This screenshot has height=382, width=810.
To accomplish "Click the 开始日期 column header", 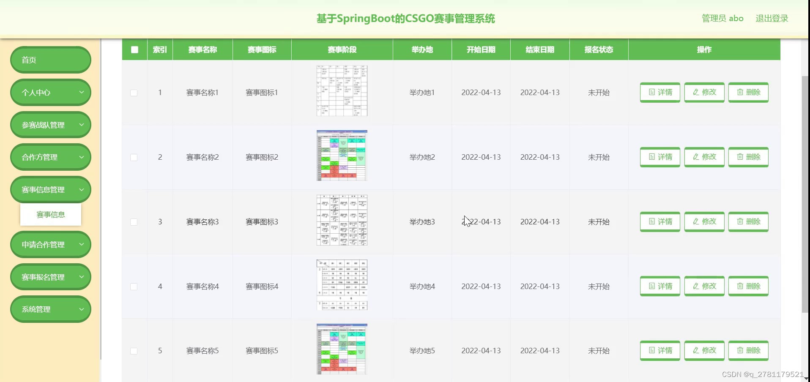I will tap(481, 49).
